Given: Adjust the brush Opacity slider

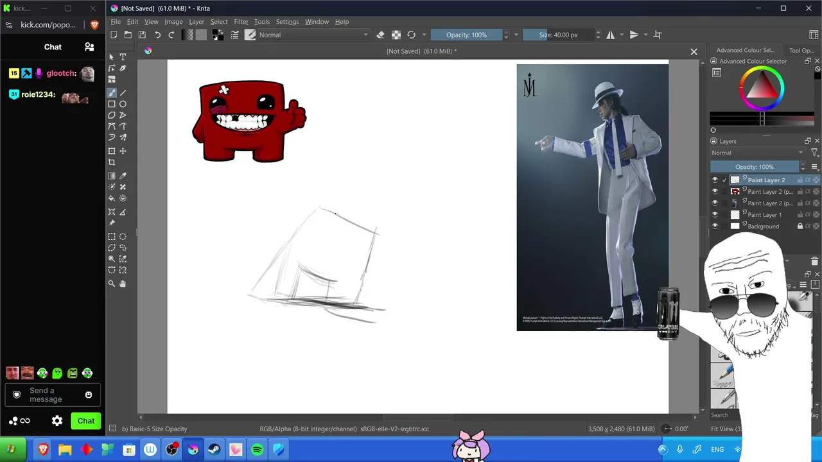Looking at the screenshot, I should (x=468, y=35).
